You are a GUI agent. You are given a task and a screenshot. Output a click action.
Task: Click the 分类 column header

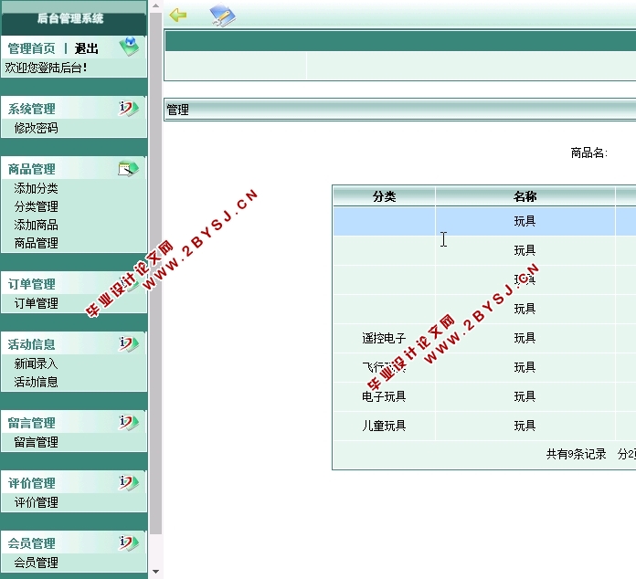coord(384,196)
